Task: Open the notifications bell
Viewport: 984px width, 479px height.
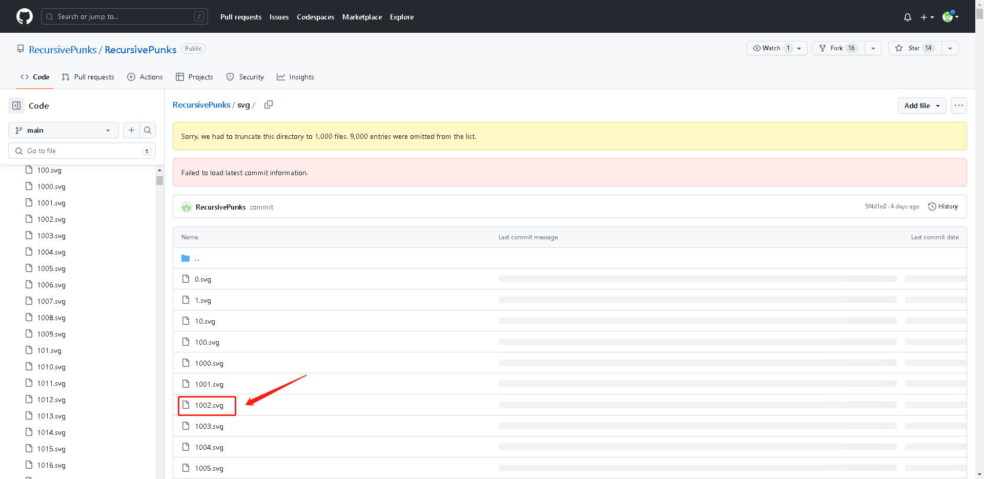Action: coord(907,17)
